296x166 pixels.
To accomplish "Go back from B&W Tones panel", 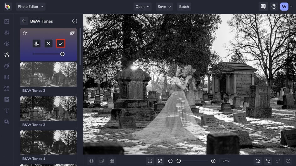I will click(x=24, y=21).
